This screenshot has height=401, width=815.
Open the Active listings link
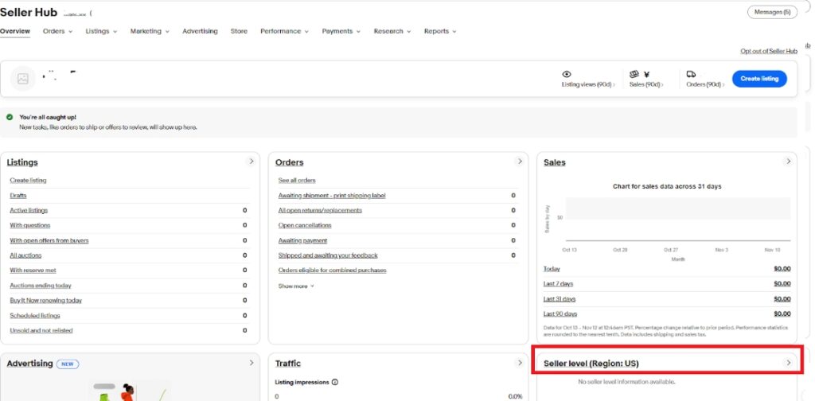29,210
